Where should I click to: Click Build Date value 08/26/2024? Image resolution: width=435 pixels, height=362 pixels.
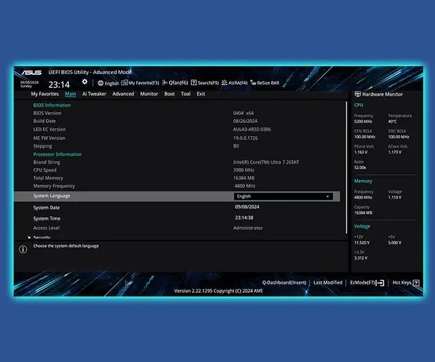point(245,121)
